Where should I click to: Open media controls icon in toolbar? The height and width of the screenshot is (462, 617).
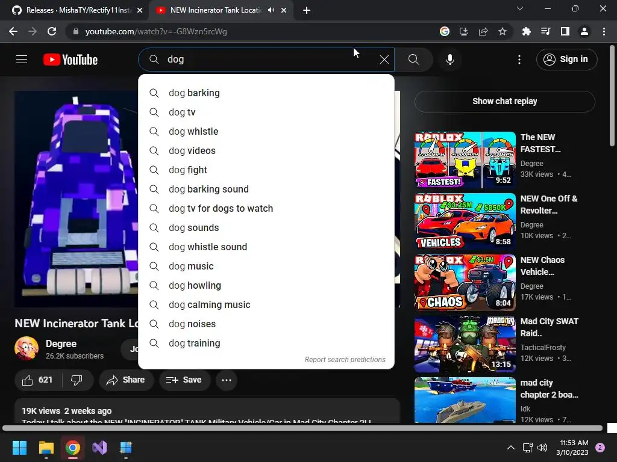pyautogui.click(x=545, y=31)
